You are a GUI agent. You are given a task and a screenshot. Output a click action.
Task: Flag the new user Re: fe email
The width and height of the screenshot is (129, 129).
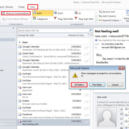(x=88, y=95)
